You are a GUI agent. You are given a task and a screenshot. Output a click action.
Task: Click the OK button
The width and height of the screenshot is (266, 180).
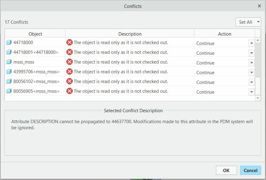(226, 170)
